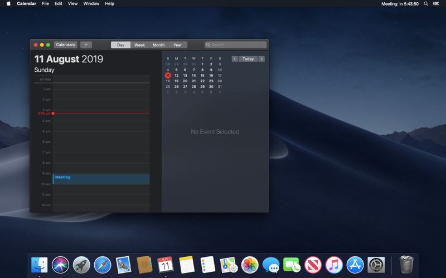This screenshot has height=278, width=446.
Task: Switch to Day view
Action: (120, 45)
